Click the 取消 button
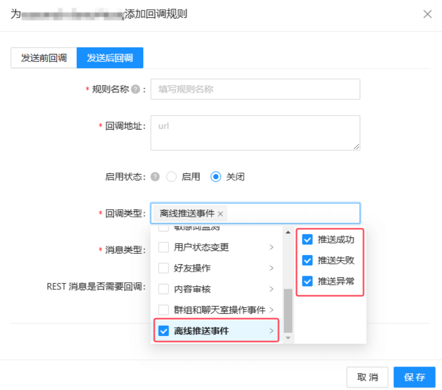The height and width of the screenshot is (390, 442). (x=367, y=377)
